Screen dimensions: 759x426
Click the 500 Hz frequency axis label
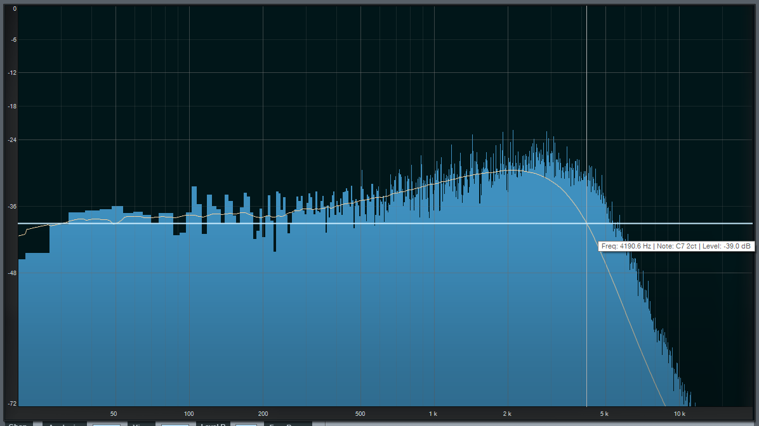click(x=360, y=414)
